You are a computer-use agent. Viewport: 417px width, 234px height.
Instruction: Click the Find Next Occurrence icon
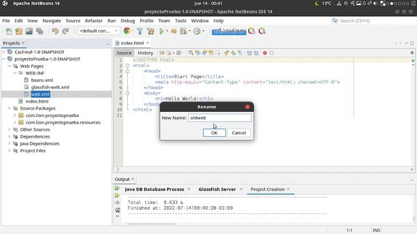[204, 53]
